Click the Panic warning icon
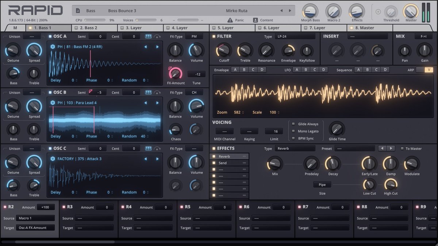Image resolution: width=438 pixels, height=246 pixels. pos(230,20)
